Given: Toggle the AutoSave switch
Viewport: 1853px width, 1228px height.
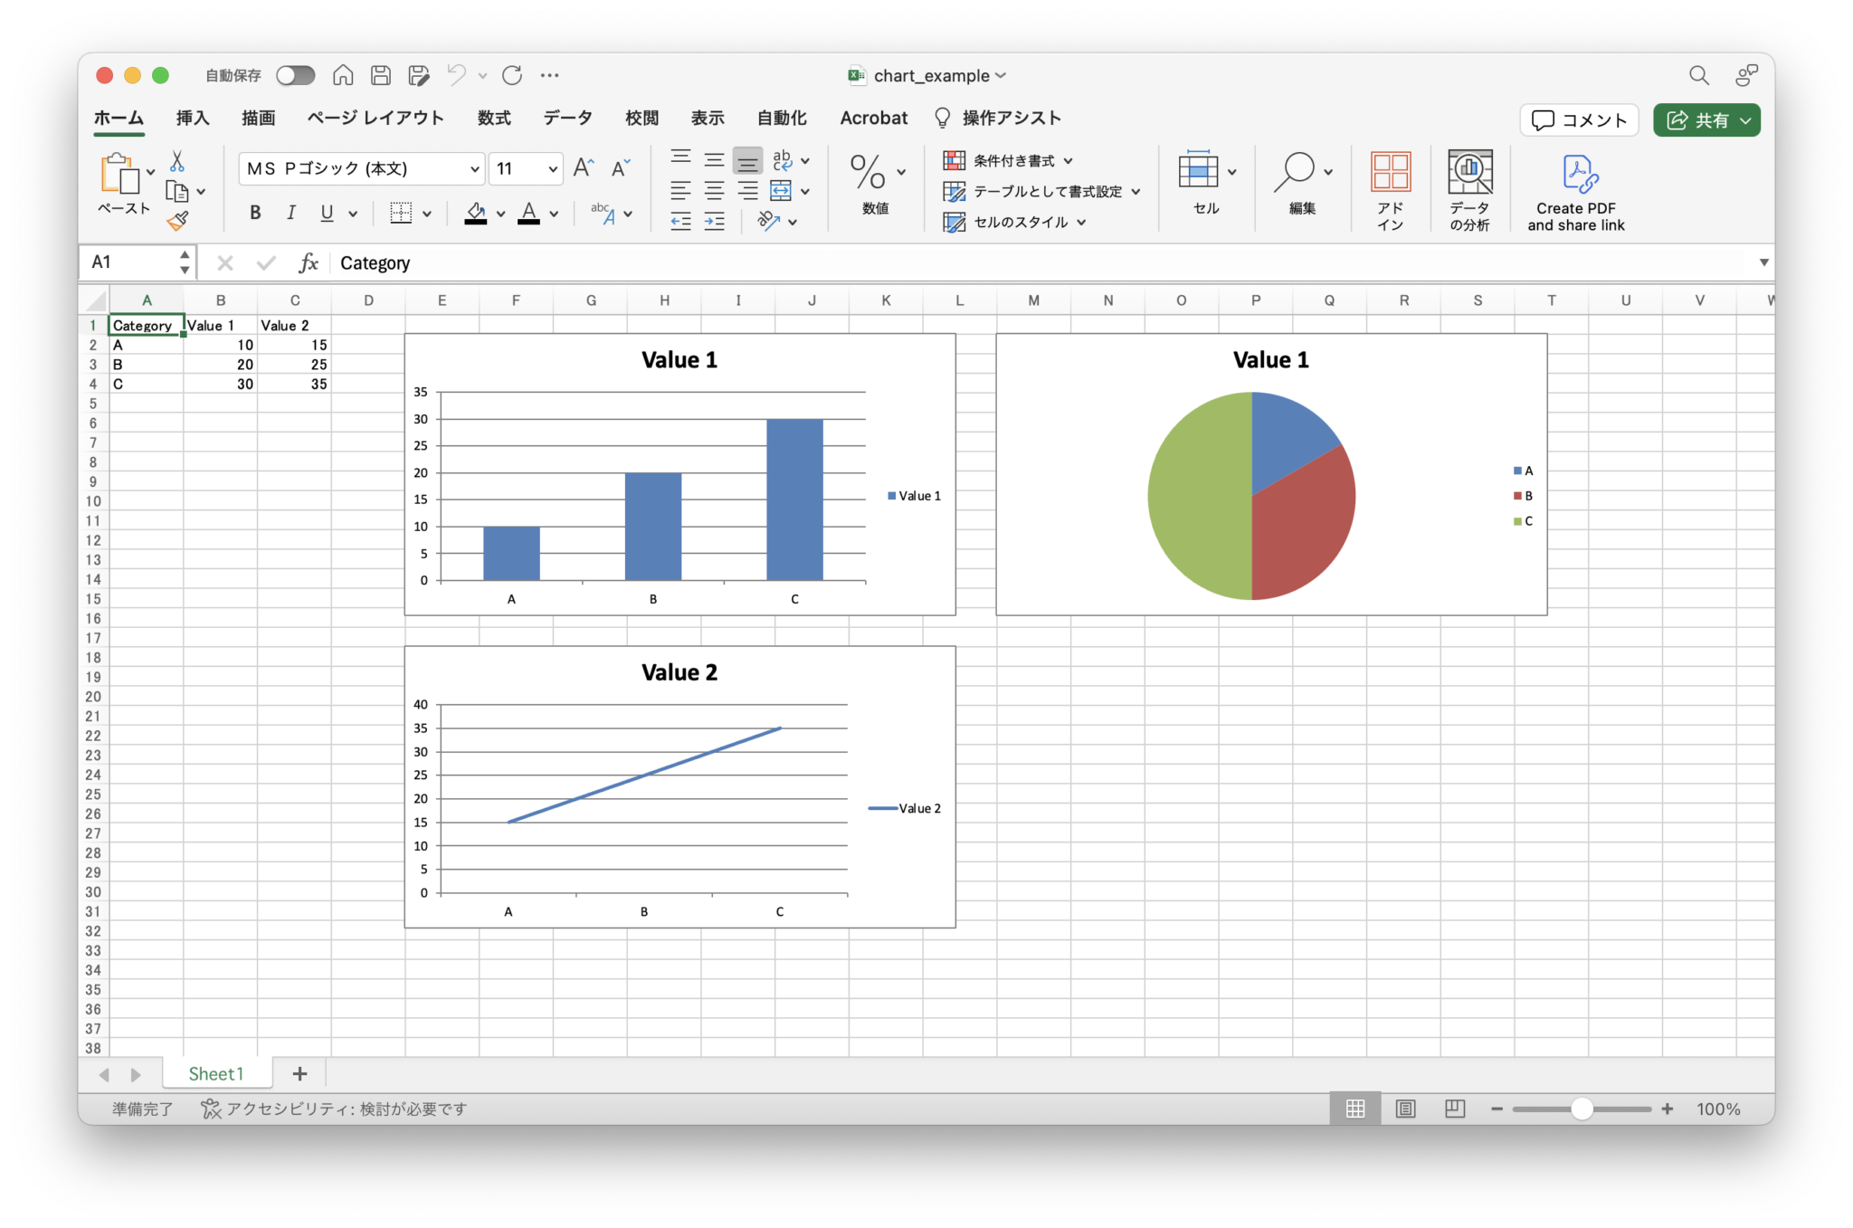Looking at the screenshot, I should pos(295,76).
